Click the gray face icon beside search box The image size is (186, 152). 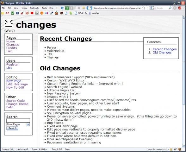pos(175,8)
